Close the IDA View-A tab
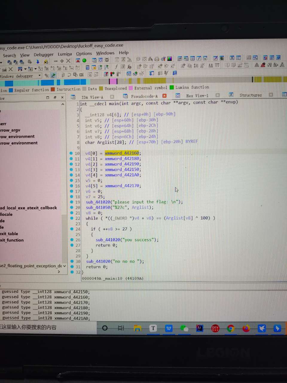 [x=112, y=97]
